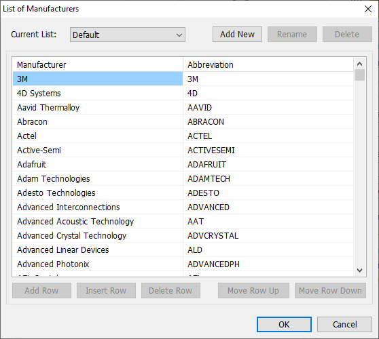
Task: Click the 3M abbreviation cell
Action: point(268,79)
